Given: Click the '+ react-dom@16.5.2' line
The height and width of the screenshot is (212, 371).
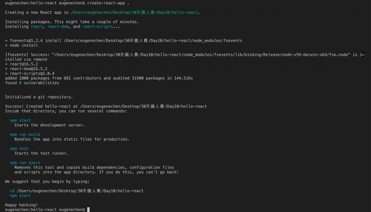Looking at the screenshot, I should tap(26, 69).
